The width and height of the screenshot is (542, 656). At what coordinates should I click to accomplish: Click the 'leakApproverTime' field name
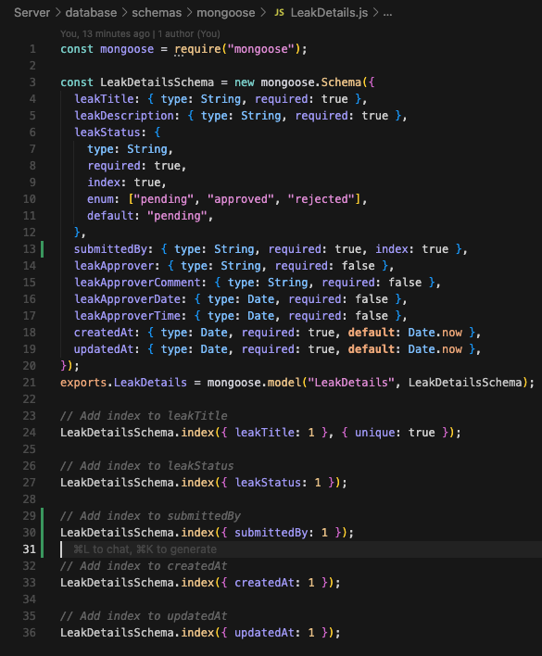[128, 316]
